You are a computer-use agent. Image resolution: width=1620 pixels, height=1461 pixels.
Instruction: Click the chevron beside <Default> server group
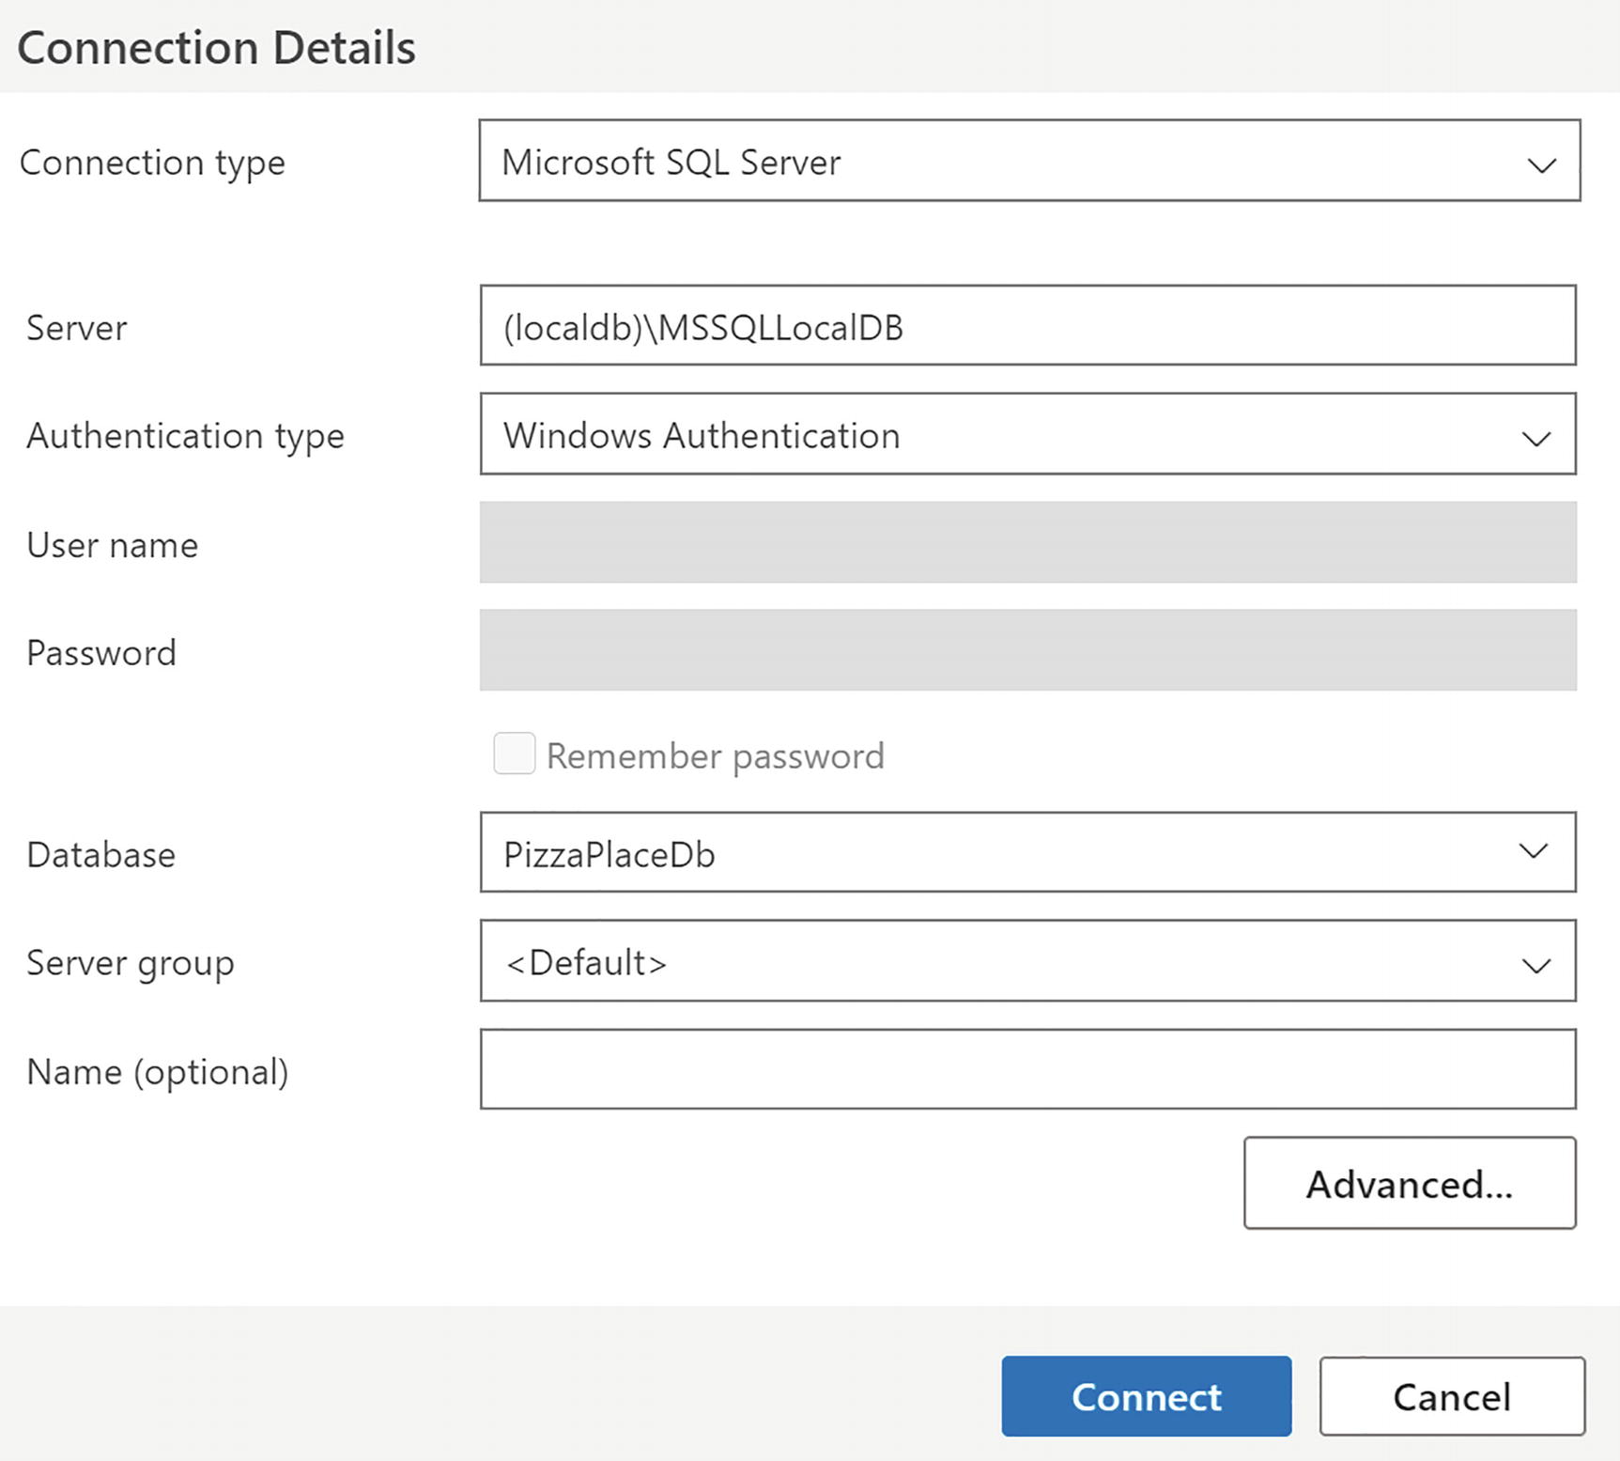(x=1535, y=966)
